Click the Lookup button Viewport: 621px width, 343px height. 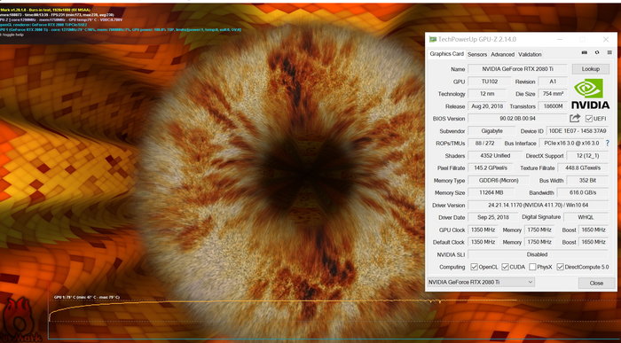point(591,69)
